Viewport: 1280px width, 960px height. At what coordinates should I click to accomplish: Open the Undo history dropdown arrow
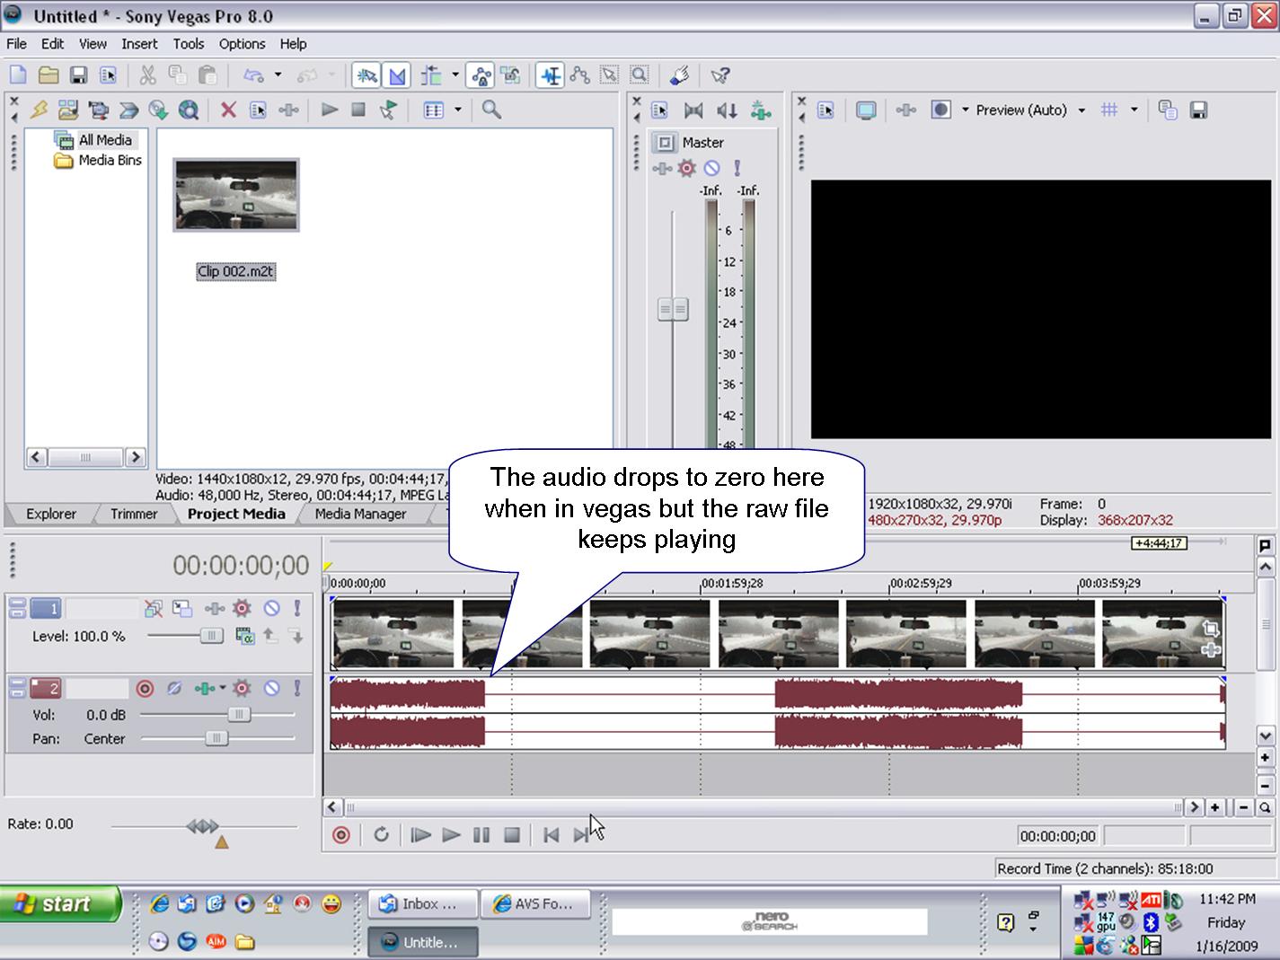[278, 75]
